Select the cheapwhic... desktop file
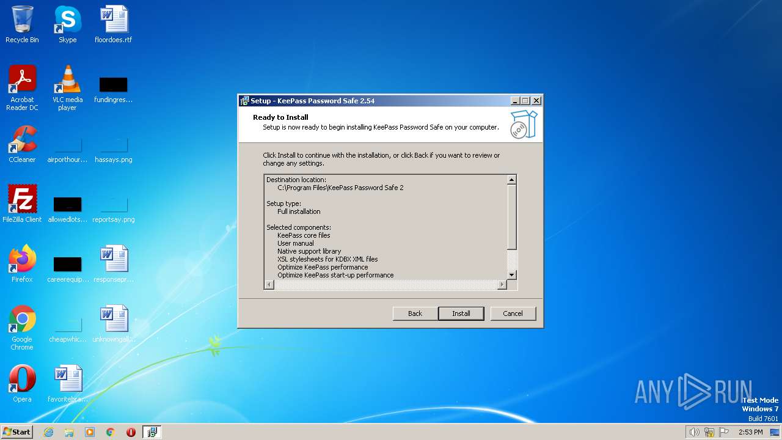The height and width of the screenshot is (440, 782). click(x=67, y=329)
